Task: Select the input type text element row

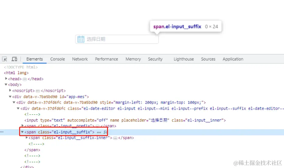Action: [x=125, y=120]
